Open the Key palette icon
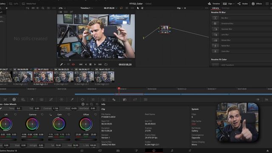This screenshot has width=272, height=153. (x=125, y=99)
